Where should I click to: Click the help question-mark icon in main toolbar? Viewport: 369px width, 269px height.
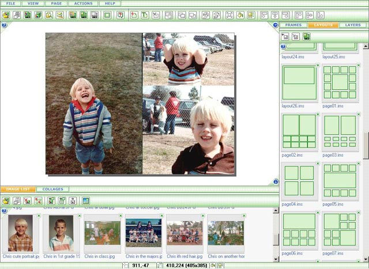tap(121, 16)
